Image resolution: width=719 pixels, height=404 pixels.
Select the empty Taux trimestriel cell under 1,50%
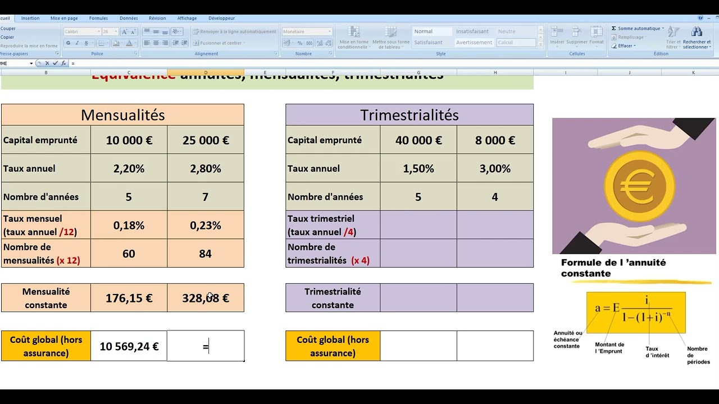point(418,225)
